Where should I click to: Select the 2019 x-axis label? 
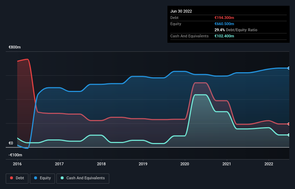[143, 164]
